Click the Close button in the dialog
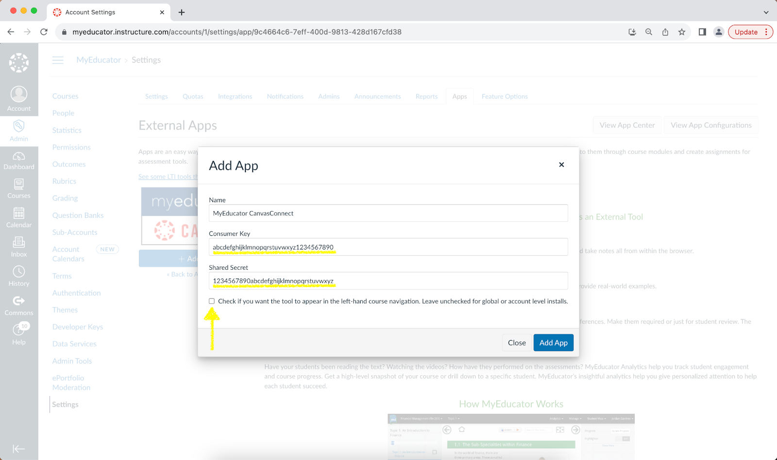 coord(517,343)
